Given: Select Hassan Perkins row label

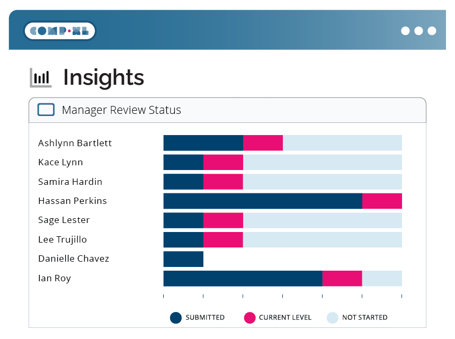Looking at the screenshot, I should coord(73,201).
